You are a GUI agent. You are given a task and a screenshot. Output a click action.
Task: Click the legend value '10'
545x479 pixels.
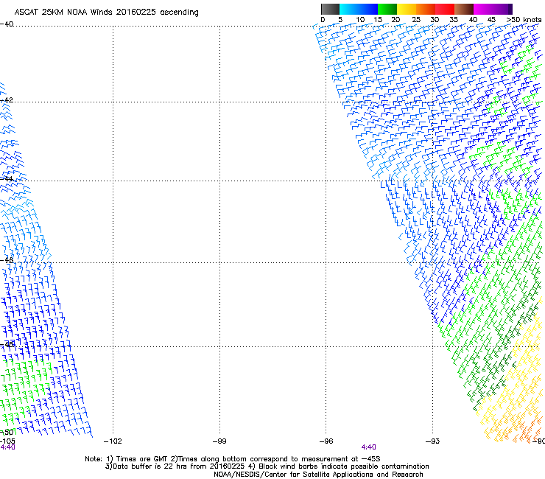pyautogui.click(x=360, y=20)
